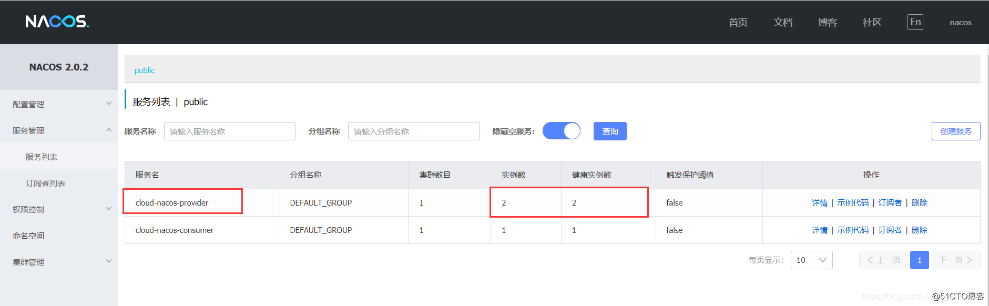Toggle the hide empty services switch
This screenshot has height=306, width=989.
pyautogui.click(x=561, y=131)
